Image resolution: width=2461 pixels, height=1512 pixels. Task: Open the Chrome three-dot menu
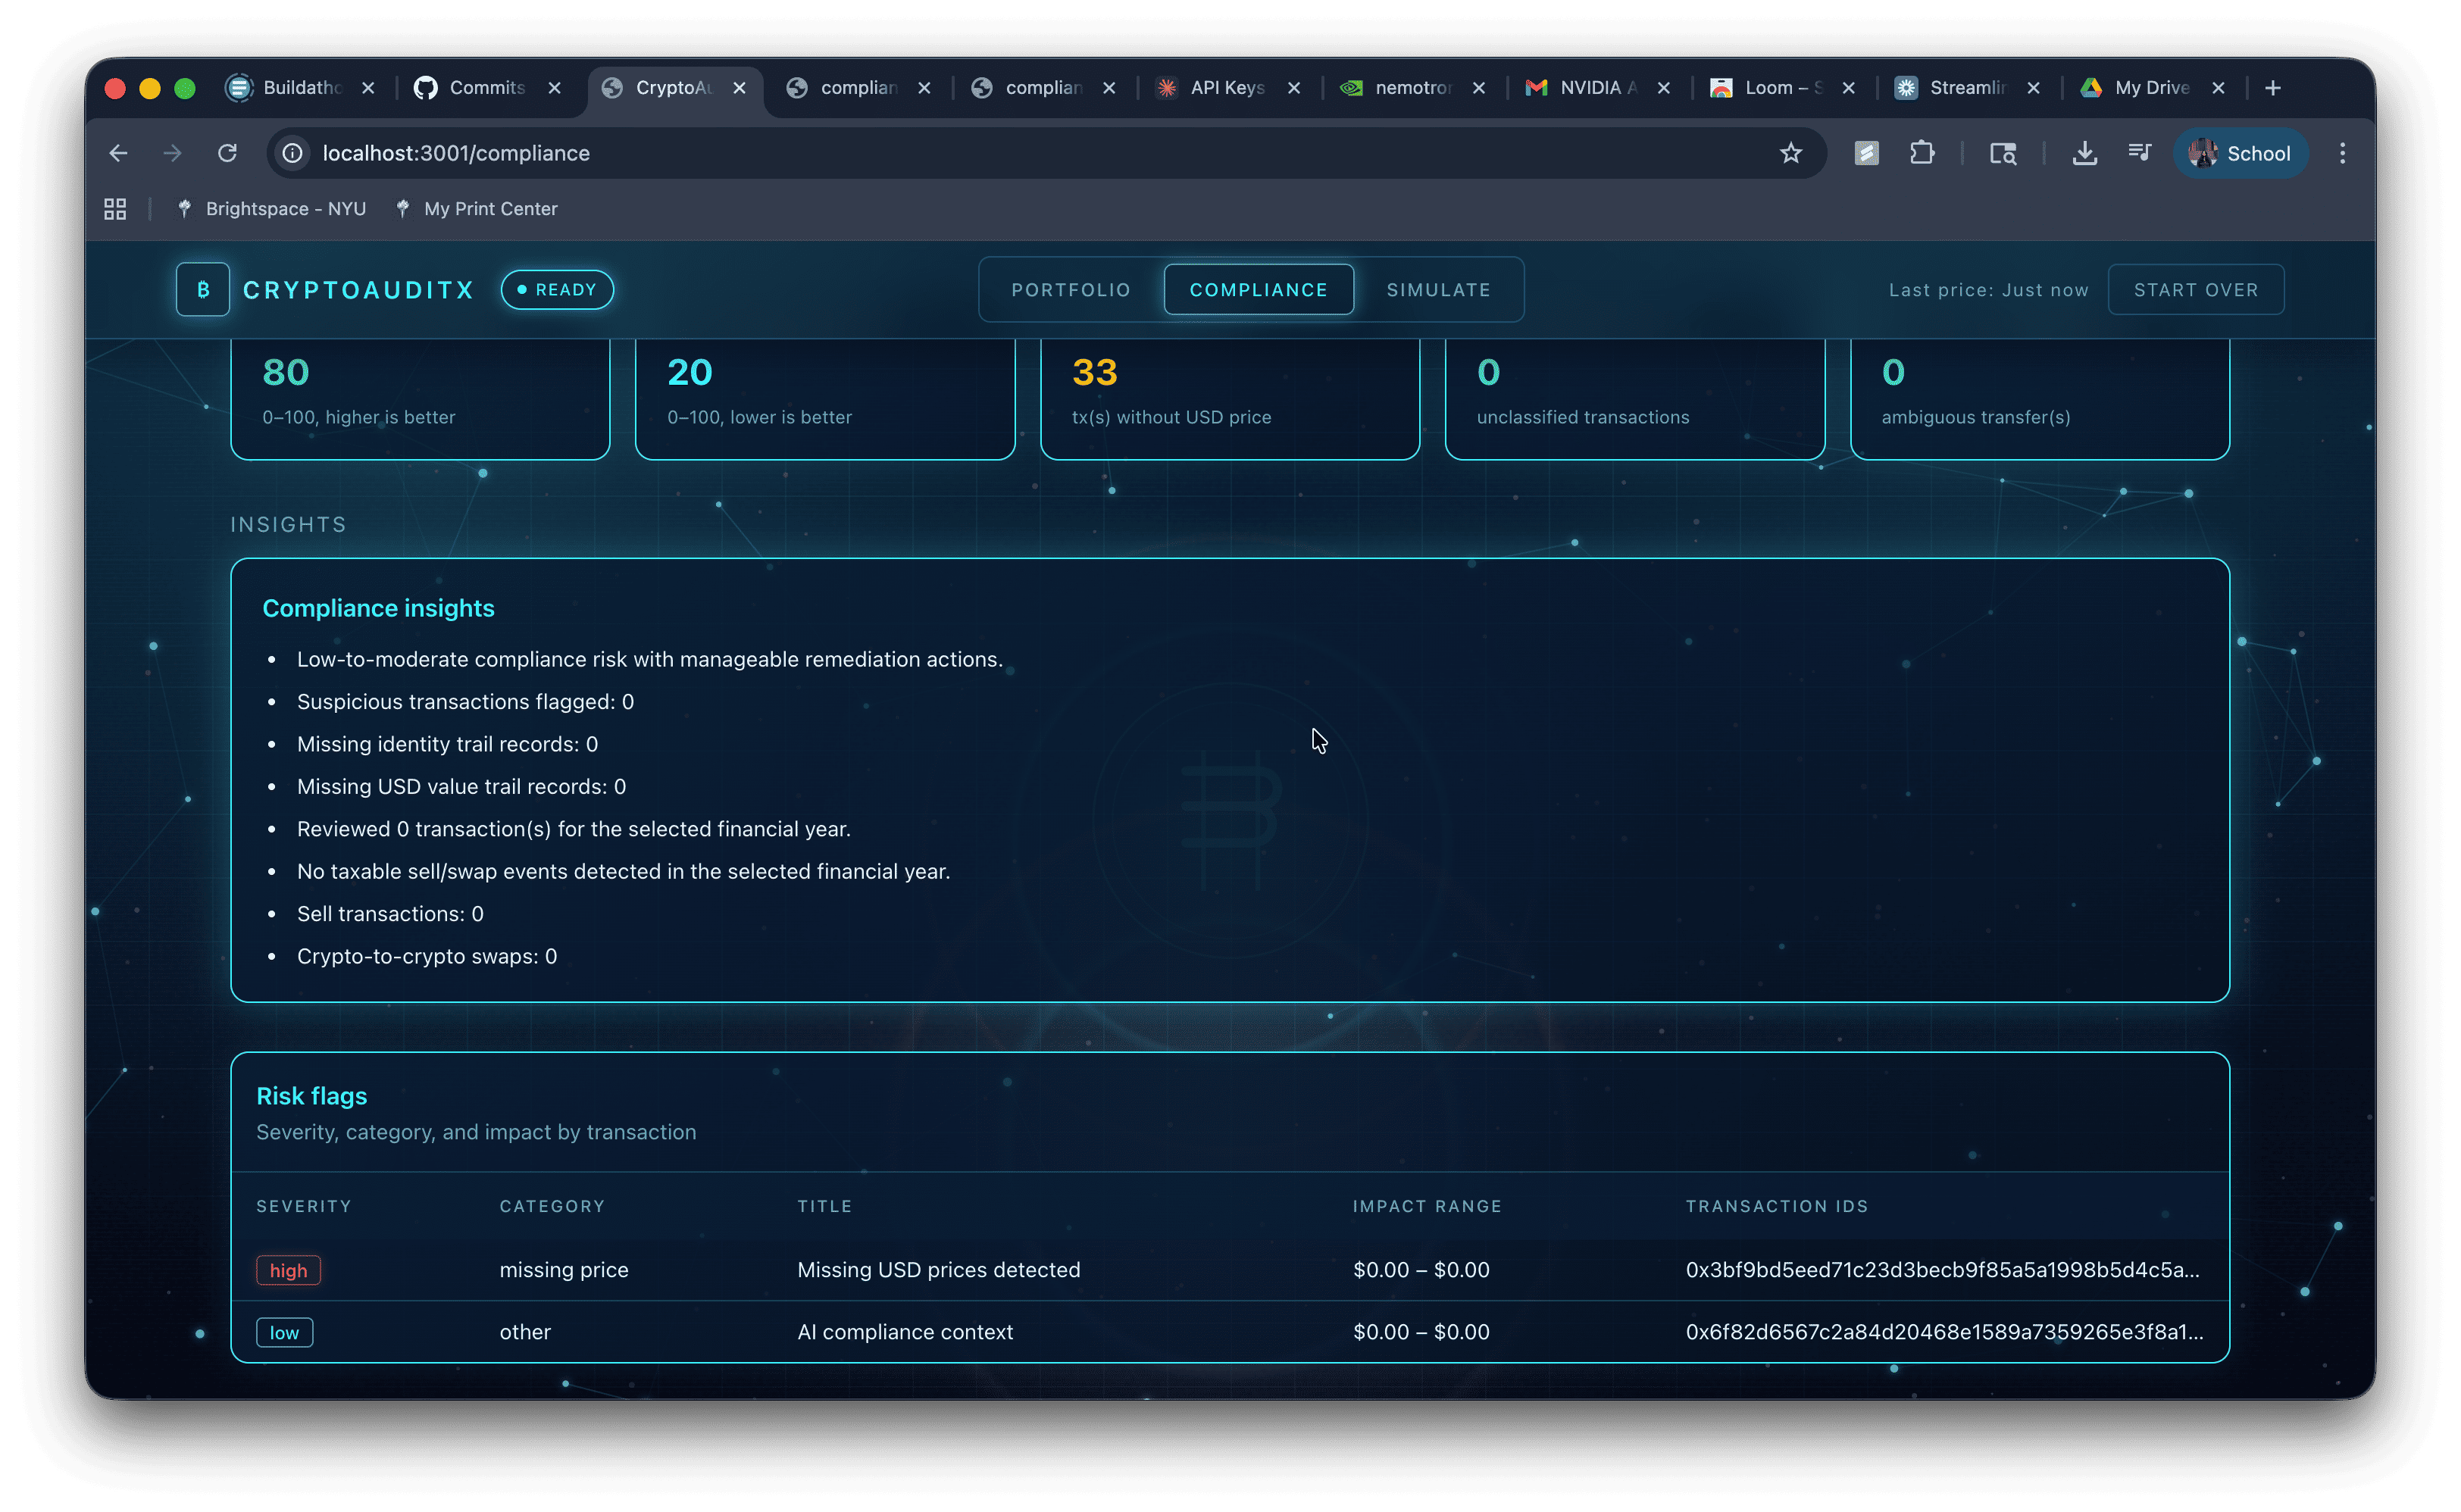coord(2342,153)
